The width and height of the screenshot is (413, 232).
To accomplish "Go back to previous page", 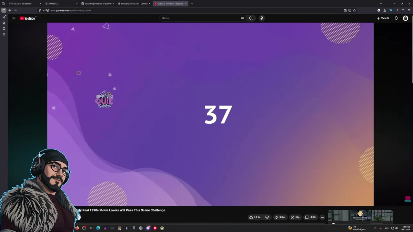I will pos(9,10).
